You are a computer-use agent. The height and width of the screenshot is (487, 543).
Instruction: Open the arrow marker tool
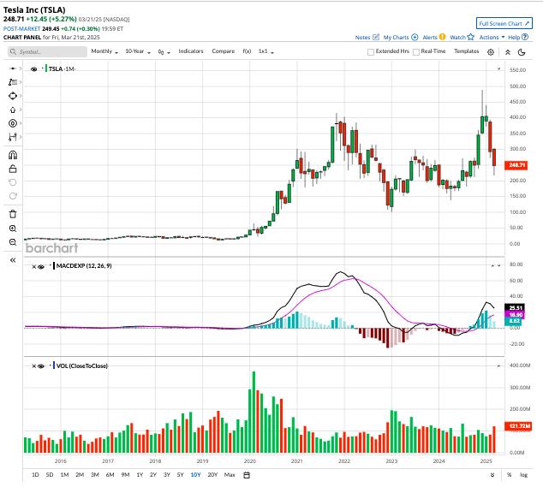point(13,110)
